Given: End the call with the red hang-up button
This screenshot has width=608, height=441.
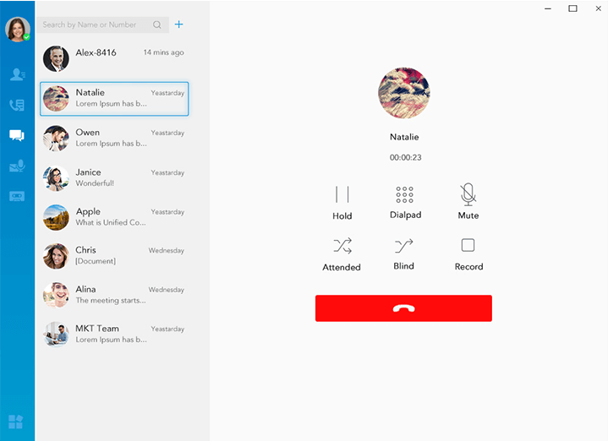Looking at the screenshot, I should pyautogui.click(x=403, y=308).
